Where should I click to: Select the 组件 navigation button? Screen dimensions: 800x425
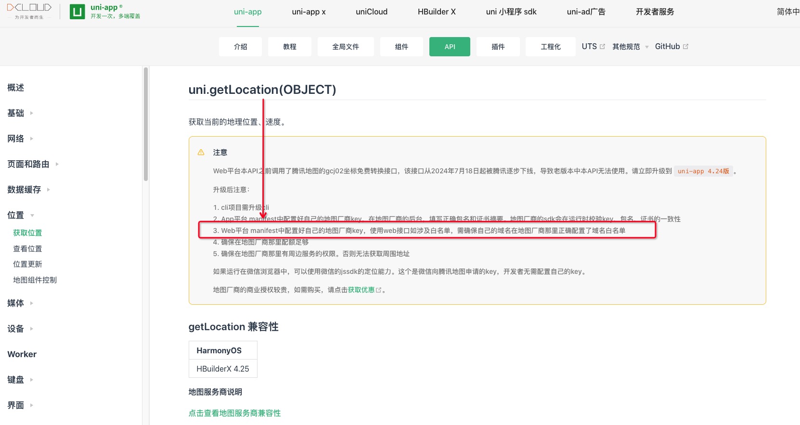point(401,47)
